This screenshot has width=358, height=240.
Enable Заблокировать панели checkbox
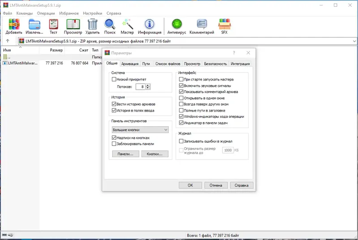(114, 144)
